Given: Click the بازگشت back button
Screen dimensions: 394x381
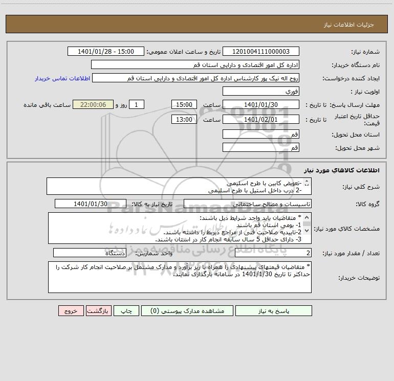Looking at the screenshot, I should point(98,311).
